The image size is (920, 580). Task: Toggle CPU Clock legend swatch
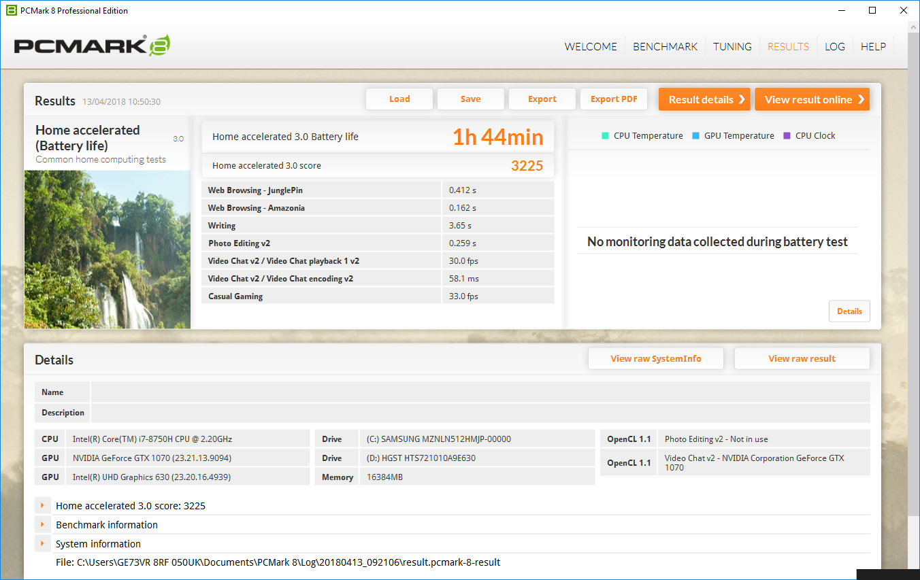[787, 135]
